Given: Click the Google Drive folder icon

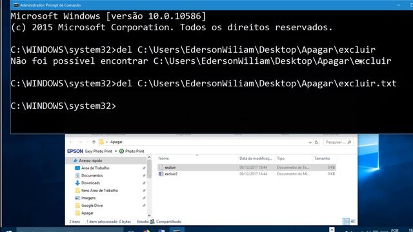Looking at the screenshot, I should (77, 206).
